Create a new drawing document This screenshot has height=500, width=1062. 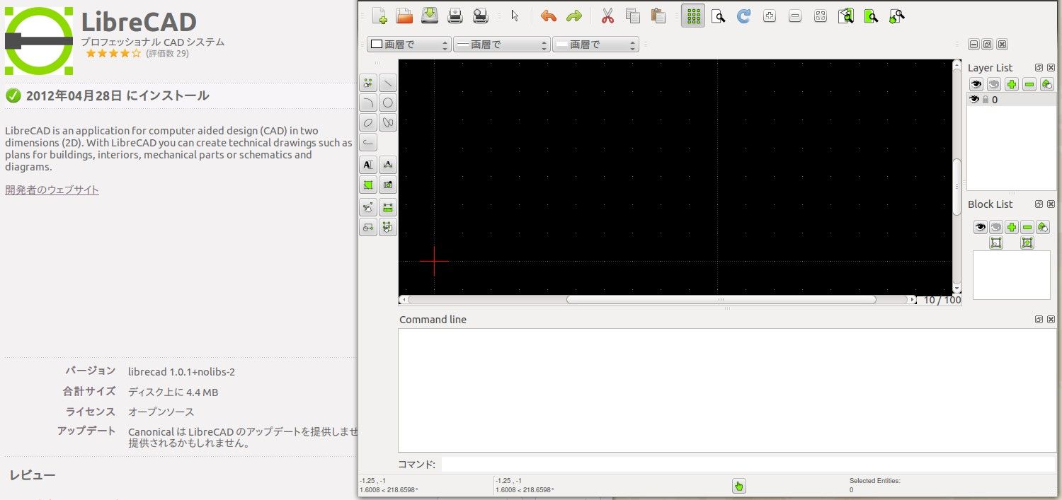click(x=379, y=16)
